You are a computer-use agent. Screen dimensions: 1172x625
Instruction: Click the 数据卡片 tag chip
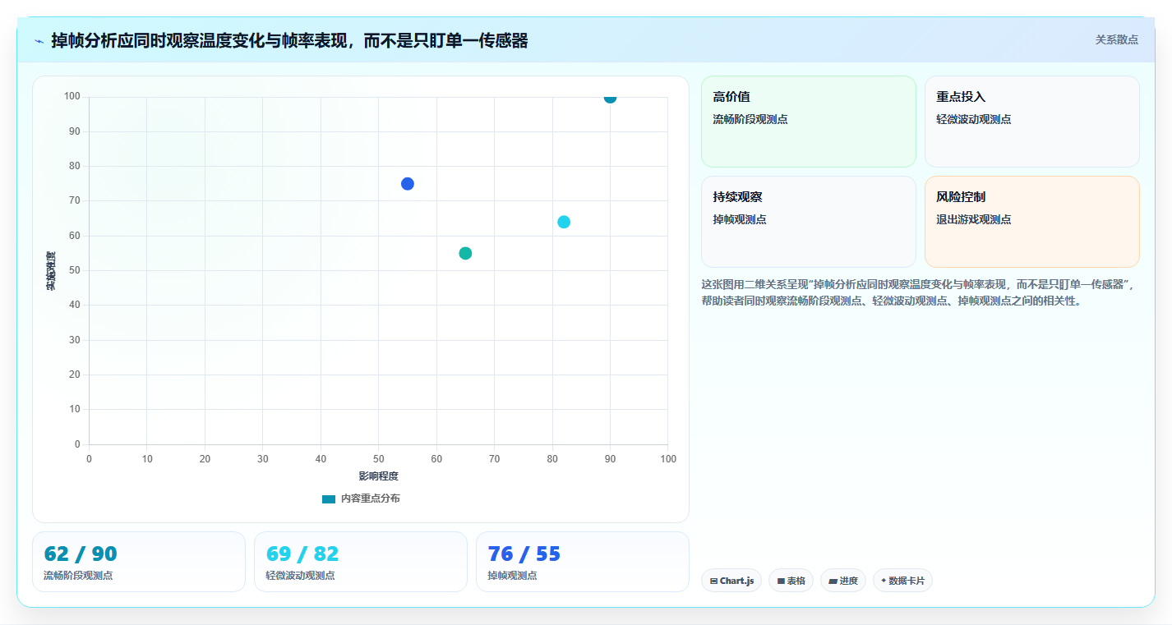902,581
